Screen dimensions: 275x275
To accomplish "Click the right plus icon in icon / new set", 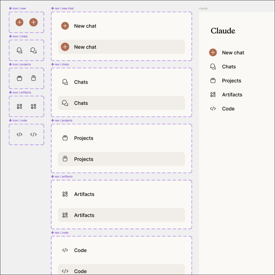I will pyautogui.click(x=33, y=22).
